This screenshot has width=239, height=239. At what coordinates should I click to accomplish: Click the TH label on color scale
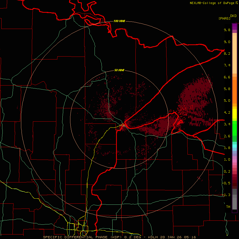tap(228, 207)
